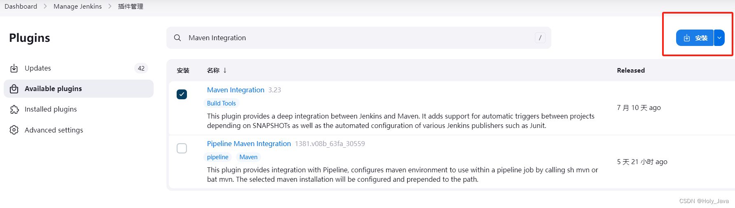The height and width of the screenshot is (208, 735).
Task: Focus the Maven Integration search field
Action: (x=359, y=38)
